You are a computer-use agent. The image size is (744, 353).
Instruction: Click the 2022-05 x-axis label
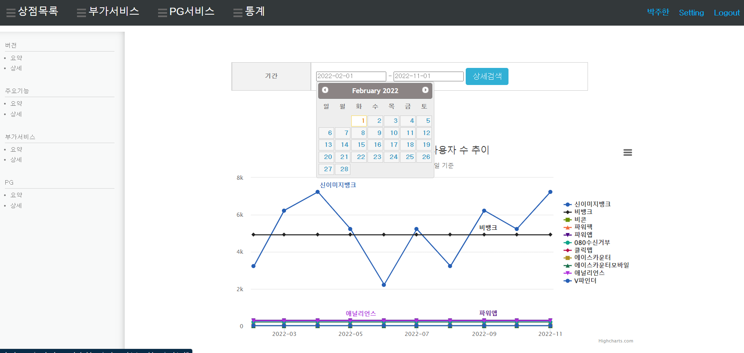pyautogui.click(x=350, y=334)
